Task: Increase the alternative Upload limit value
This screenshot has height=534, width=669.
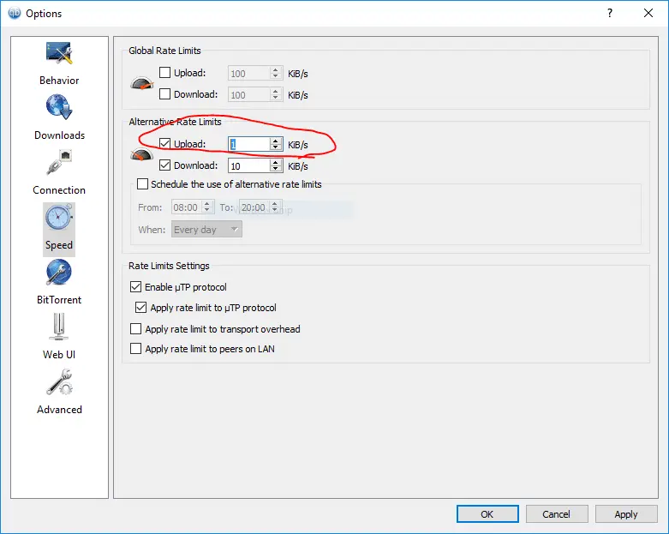Action: 276,141
